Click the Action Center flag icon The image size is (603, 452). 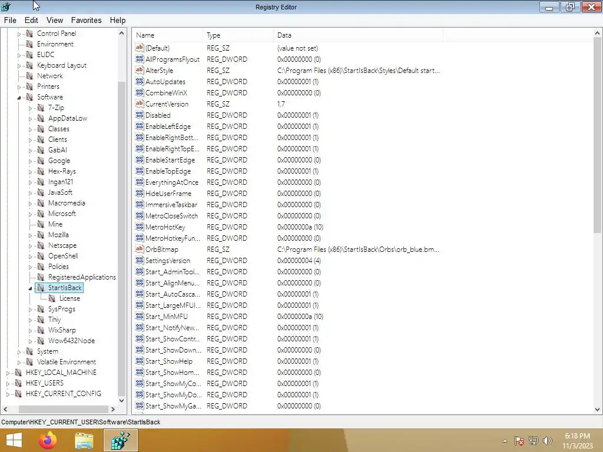click(519, 441)
